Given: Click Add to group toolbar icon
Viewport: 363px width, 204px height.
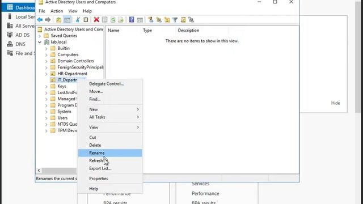Looking at the screenshot, I should pos(191,20).
